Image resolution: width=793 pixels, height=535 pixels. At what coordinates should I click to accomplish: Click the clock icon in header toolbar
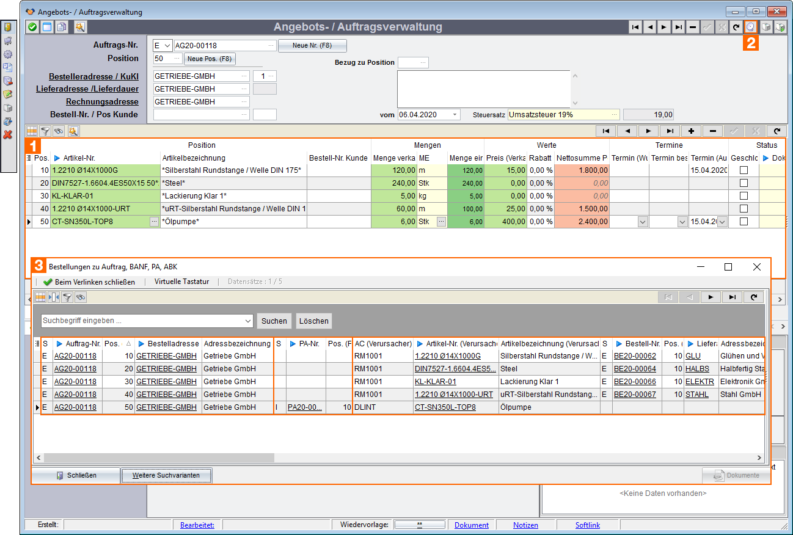pyautogui.click(x=751, y=27)
